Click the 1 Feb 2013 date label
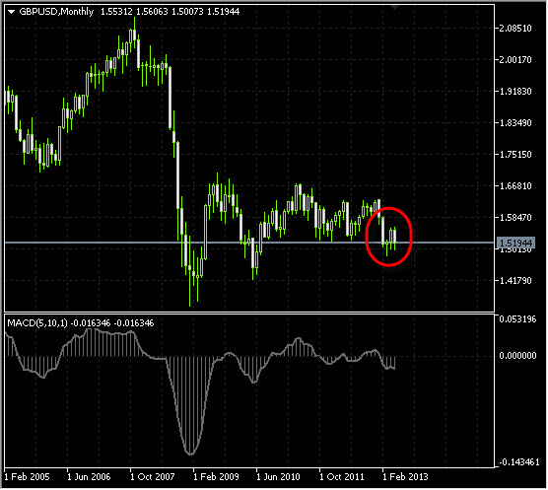Screen dimensions: 548x490 click(x=405, y=477)
